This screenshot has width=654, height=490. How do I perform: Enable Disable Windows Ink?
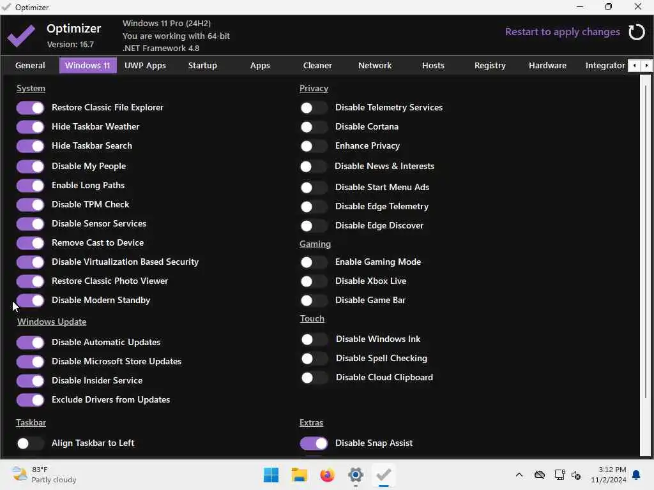point(314,340)
